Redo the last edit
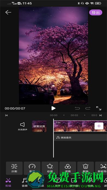The height and width of the screenshot is (190, 107). tap(88, 108)
